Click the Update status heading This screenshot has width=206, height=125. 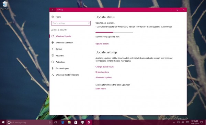coord(105,17)
